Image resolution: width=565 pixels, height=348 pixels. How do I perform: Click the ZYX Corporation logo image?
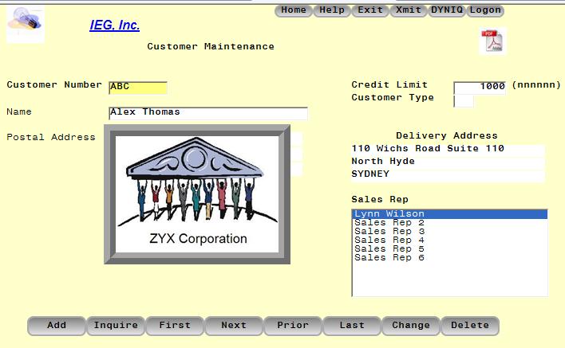click(x=197, y=195)
